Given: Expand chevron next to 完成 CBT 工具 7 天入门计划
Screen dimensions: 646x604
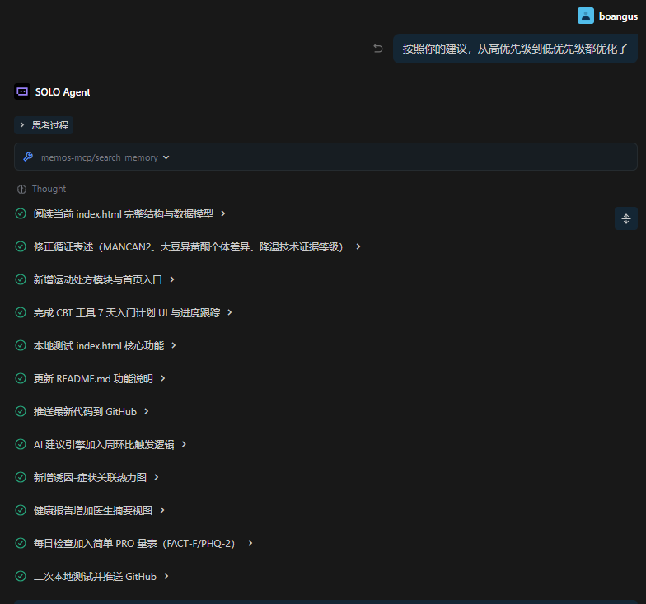Looking at the screenshot, I should click(x=230, y=312).
